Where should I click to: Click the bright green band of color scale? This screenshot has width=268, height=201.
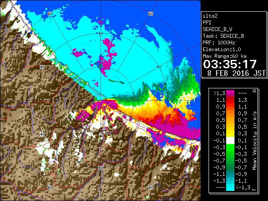(x=230, y=147)
